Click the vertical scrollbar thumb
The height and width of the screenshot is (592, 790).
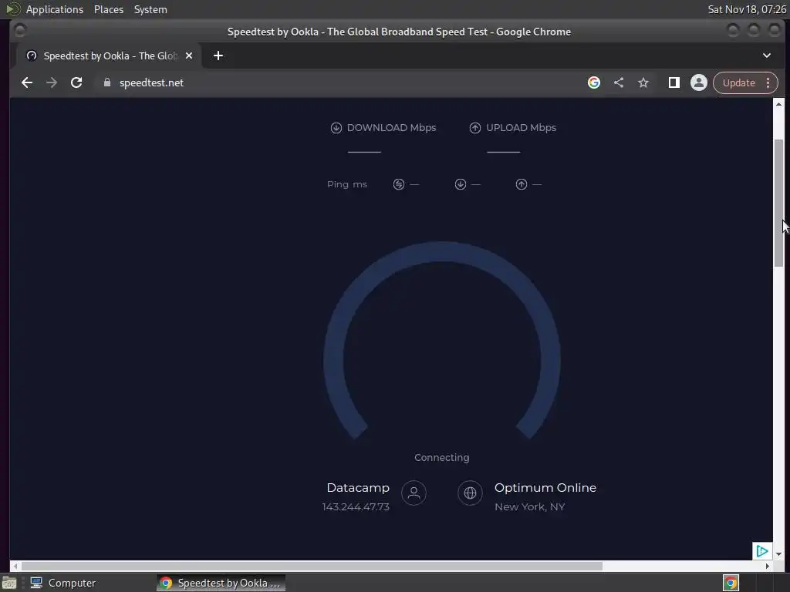point(779,203)
